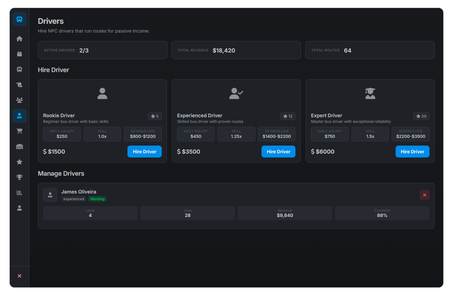This screenshot has width=453, height=295.
Task: Click James Oliveira's avatar icon
Action: (x=50, y=195)
